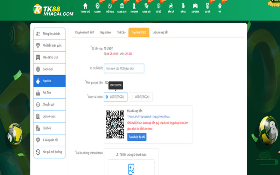Click the ID chuỗi khối TXID input field
Screen dimensions: 280x175
click(124, 68)
